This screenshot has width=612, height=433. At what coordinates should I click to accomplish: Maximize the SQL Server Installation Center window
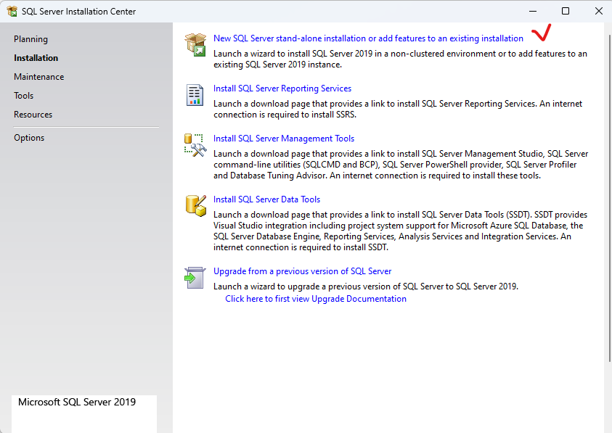565,12
